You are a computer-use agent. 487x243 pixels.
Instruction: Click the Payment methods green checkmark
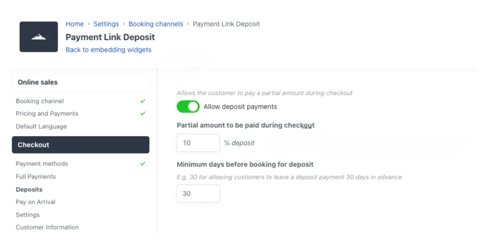[x=142, y=164]
